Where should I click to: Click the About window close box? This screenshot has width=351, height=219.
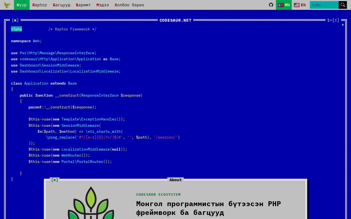(x=55, y=180)
